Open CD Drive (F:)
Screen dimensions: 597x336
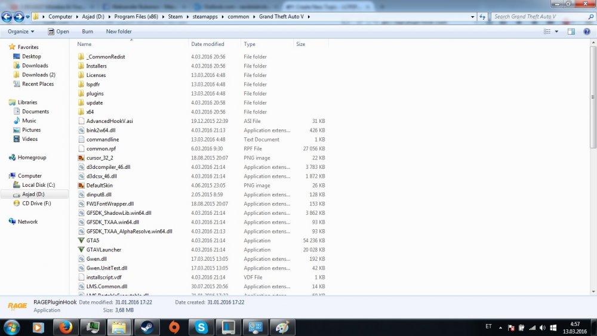click(x=36, y=203)
